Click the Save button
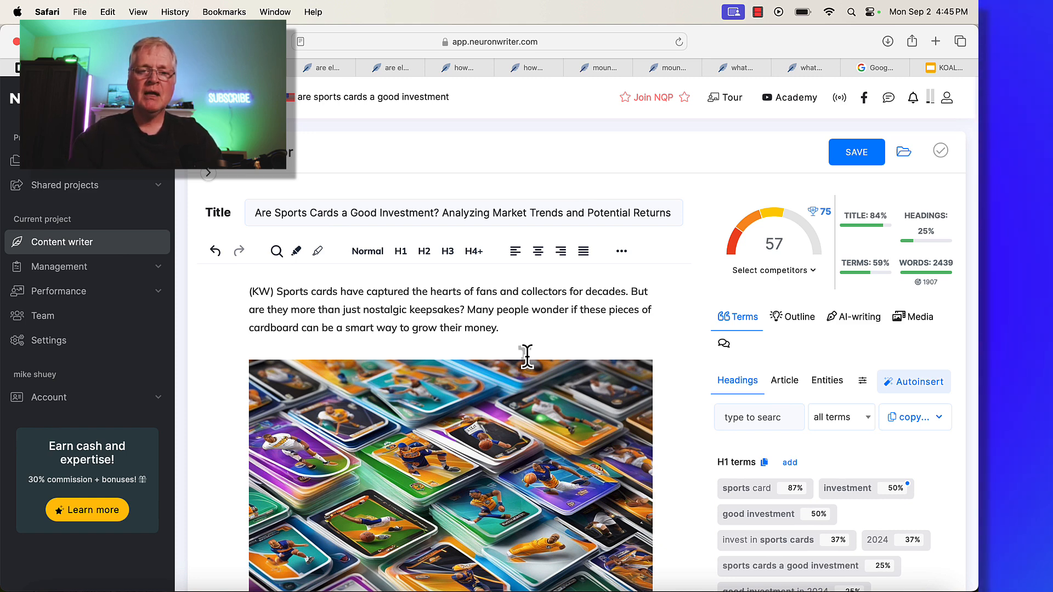This screenshot has height=592, width=1053. point(856,152)
